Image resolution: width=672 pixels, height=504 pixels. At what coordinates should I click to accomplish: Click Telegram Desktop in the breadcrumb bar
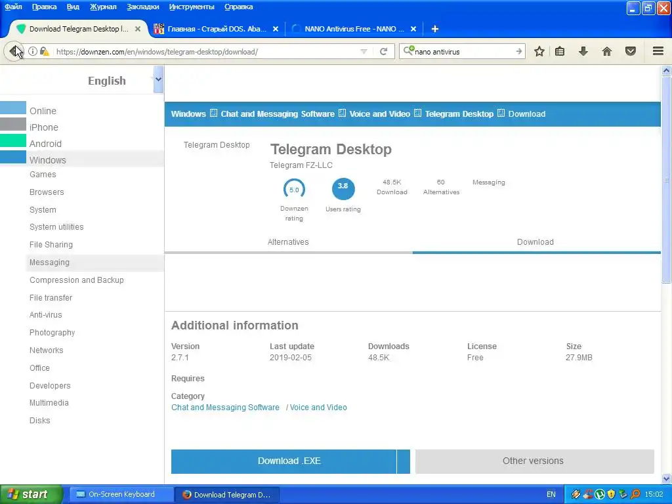[x=459, y=114]
